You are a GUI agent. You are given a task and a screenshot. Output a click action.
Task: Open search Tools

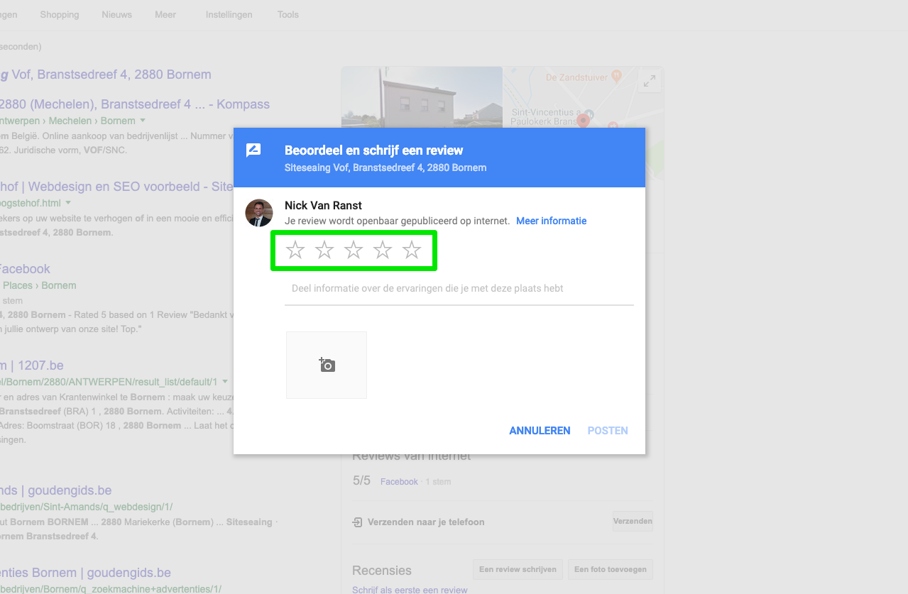point(288,14)
